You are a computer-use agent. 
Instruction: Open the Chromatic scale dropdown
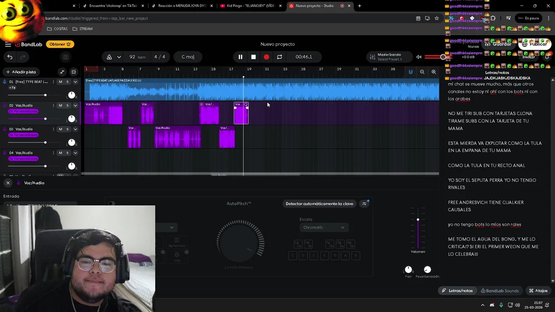323,227
